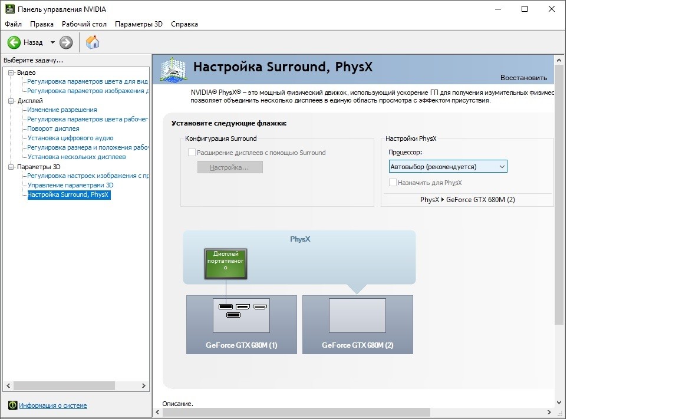Select the GeForce GTX 680M (1) card
Image resolution: width=679 pixels, height=419 pixels.
click(x=241, y=325)
